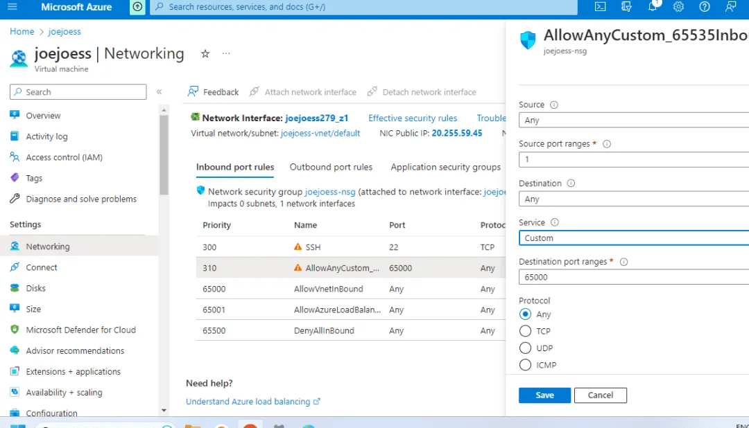Click the info icon next to Destination
The image size is (749, 428).
[x=571, y=184]
